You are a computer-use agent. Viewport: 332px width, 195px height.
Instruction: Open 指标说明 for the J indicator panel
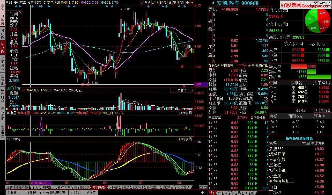pos(186,139)
